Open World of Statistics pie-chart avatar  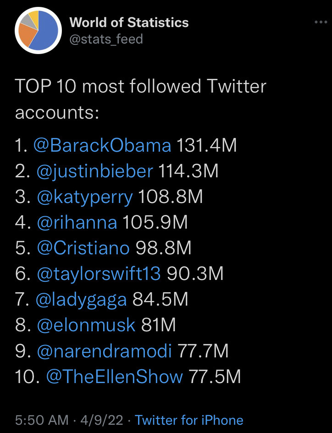[38, 31]
